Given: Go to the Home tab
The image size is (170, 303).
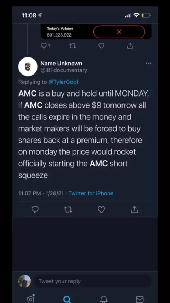Looking at the screenshot, I should pos(31,299).
